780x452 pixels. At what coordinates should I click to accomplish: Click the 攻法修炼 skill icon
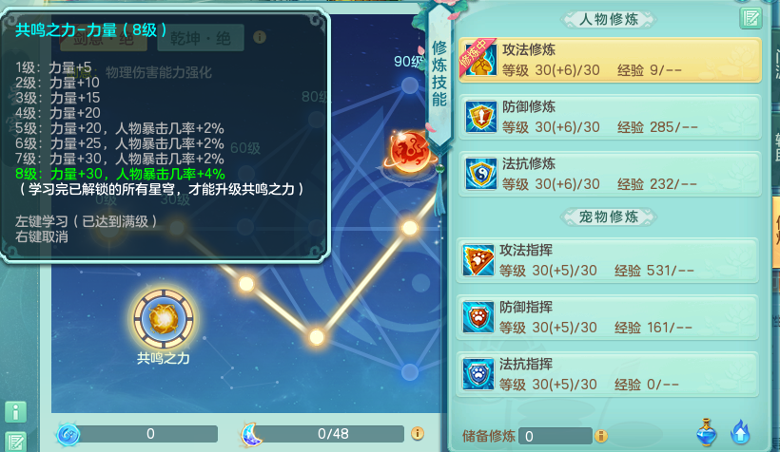(x=480, y=60)
